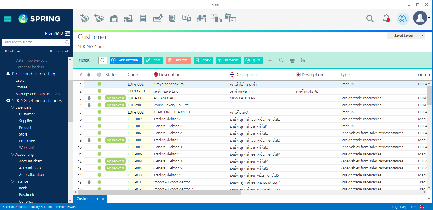Expand the FILTER dropdown
Image resolution: width=433 pixels, height=210 pixels.
click(x=86, y=60)
